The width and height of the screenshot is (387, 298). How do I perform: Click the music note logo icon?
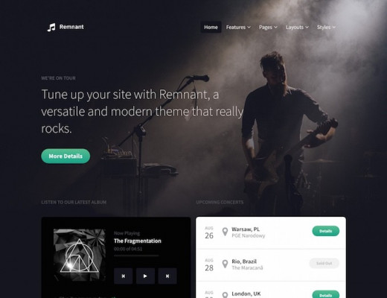click(51, 28)
